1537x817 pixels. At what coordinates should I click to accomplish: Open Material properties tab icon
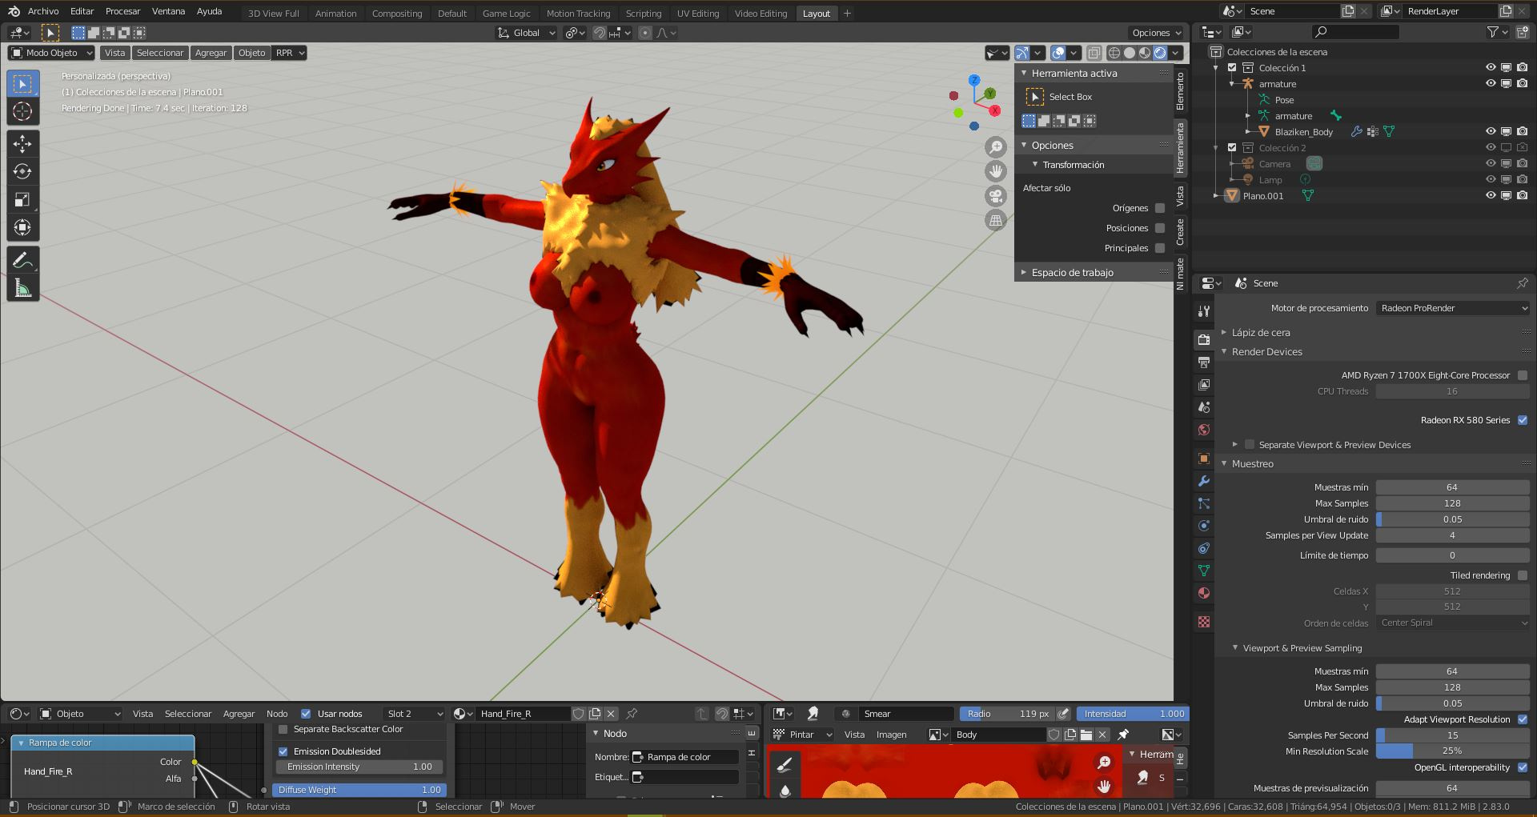click(1203, 593)
